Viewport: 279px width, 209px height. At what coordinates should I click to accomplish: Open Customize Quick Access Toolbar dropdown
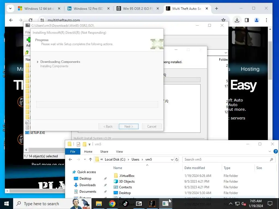pos(89,144)
